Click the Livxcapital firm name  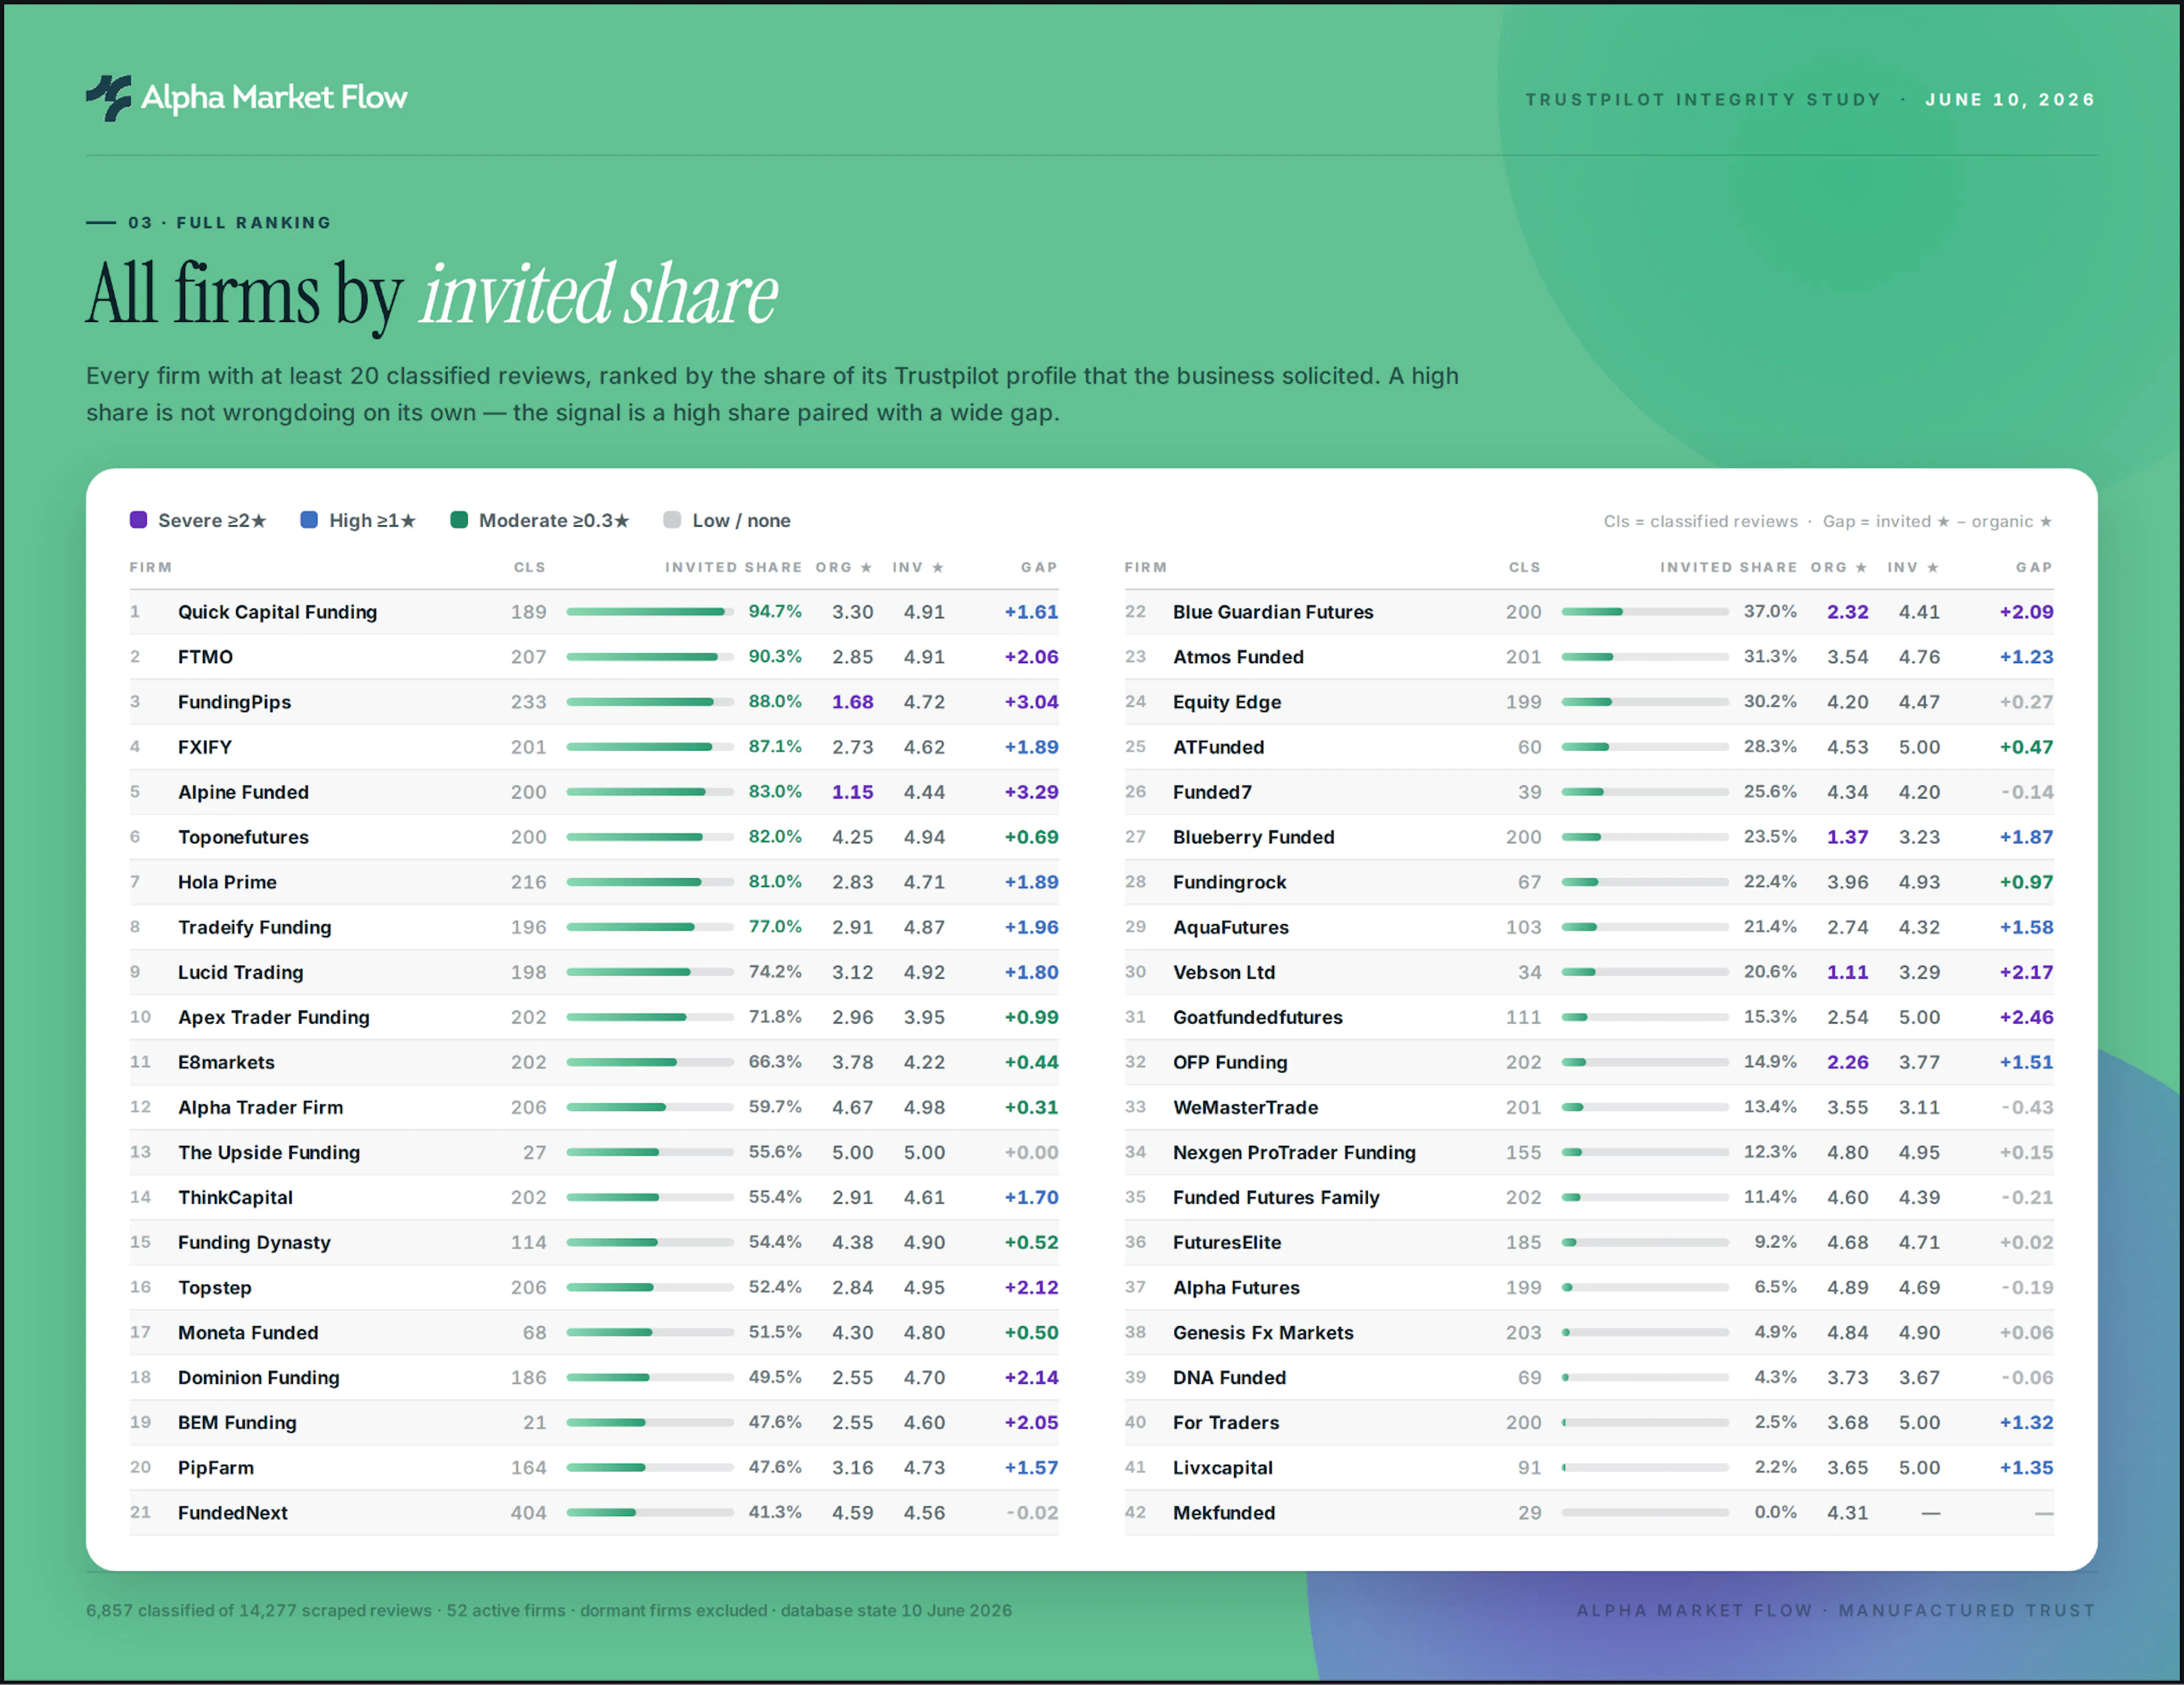click(1222, 1467)
